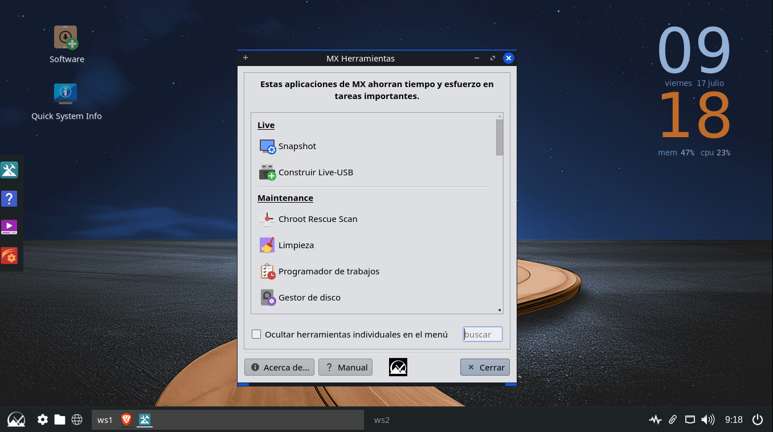Close MX Herramientas with the title bar X
773x432 pixels.
(509, 58)
